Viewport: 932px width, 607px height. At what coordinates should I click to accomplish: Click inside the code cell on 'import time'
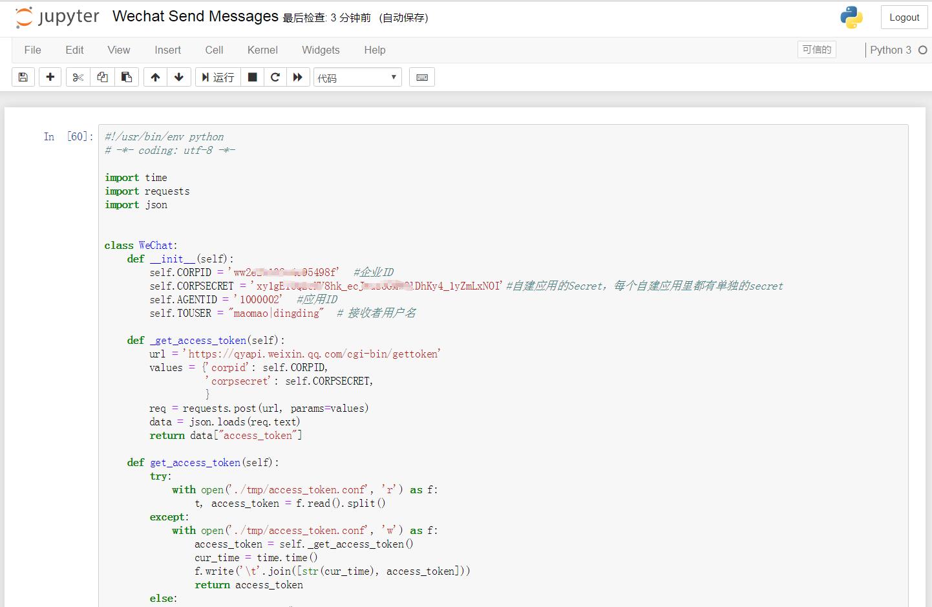pos(136,177)
